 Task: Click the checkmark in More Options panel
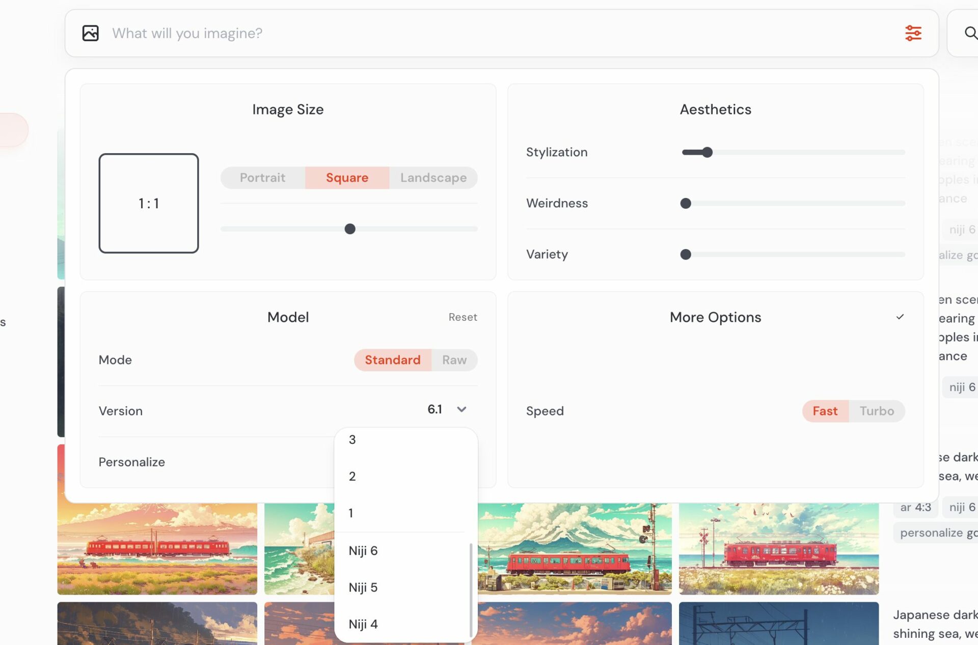coord(901,317)
